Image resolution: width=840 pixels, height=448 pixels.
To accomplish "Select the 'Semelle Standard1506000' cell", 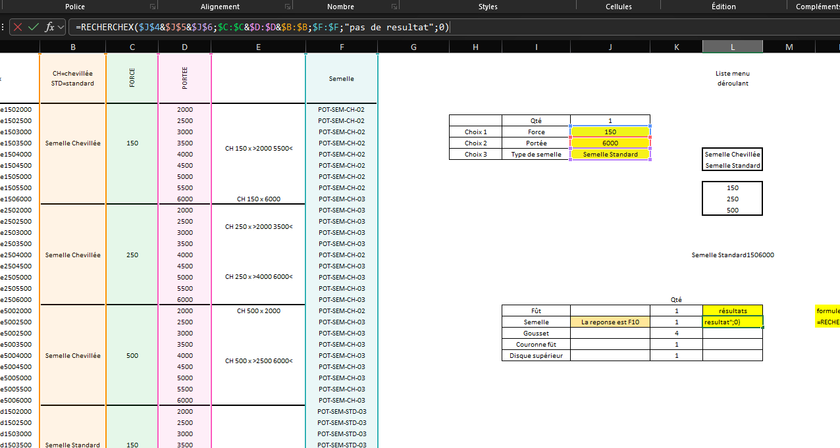I will pyautogui.click(x=733, y=255).
